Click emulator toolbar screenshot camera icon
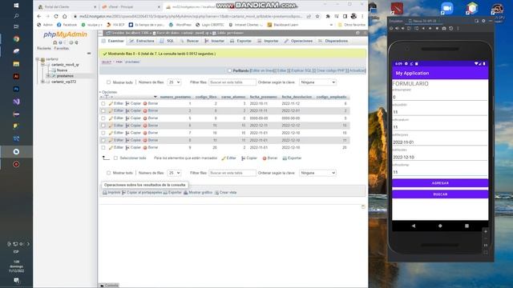Screen dimensions: 513x288 tap(444, 29)
